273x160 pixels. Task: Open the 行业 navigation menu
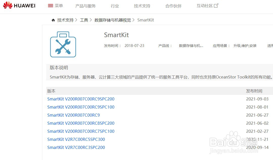point(115,6)
